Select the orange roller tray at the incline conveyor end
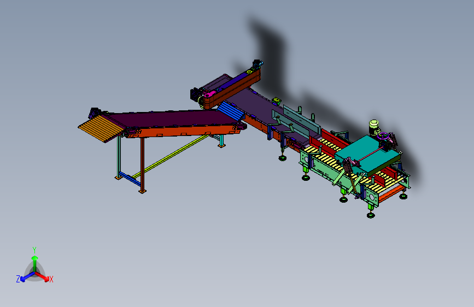This screenshot has width=474, height=307. click(101, 129)
